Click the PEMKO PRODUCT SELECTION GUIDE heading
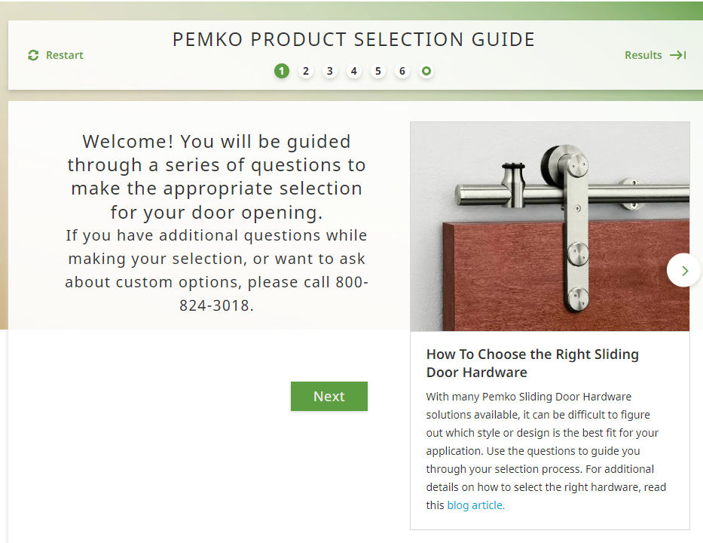703x543 pixels. click(x=353, y=39)
